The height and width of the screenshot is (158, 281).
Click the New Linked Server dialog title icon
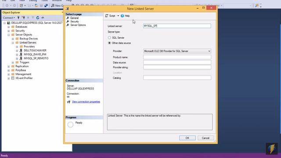tap(67, 8)
